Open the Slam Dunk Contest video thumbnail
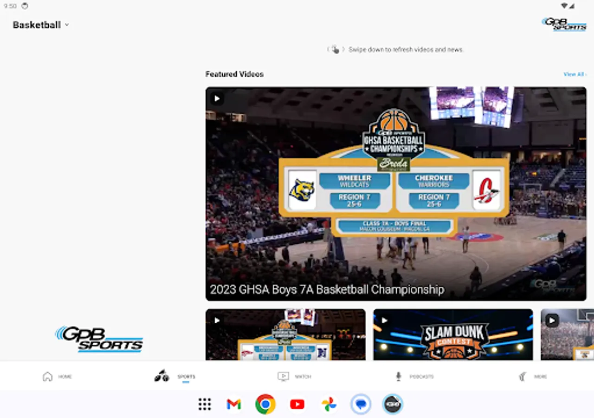The width and height of the screenshot is (594, 418). tap(453, 334)
